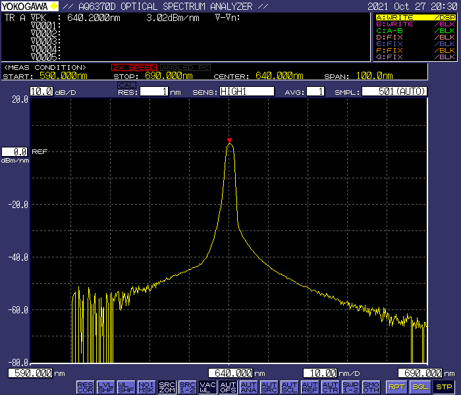This screenshot has height=395, width=461.
Task: Toggle the SRC 1-2 indicator
Action: tap(187, 387)
